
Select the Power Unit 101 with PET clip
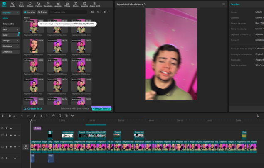(96, 135)
